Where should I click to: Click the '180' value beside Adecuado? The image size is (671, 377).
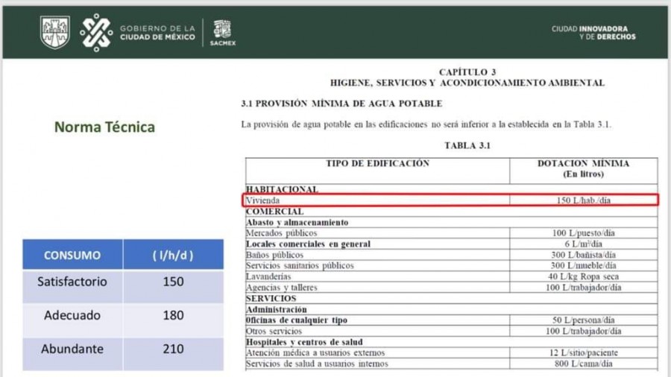tap(173, 315)
